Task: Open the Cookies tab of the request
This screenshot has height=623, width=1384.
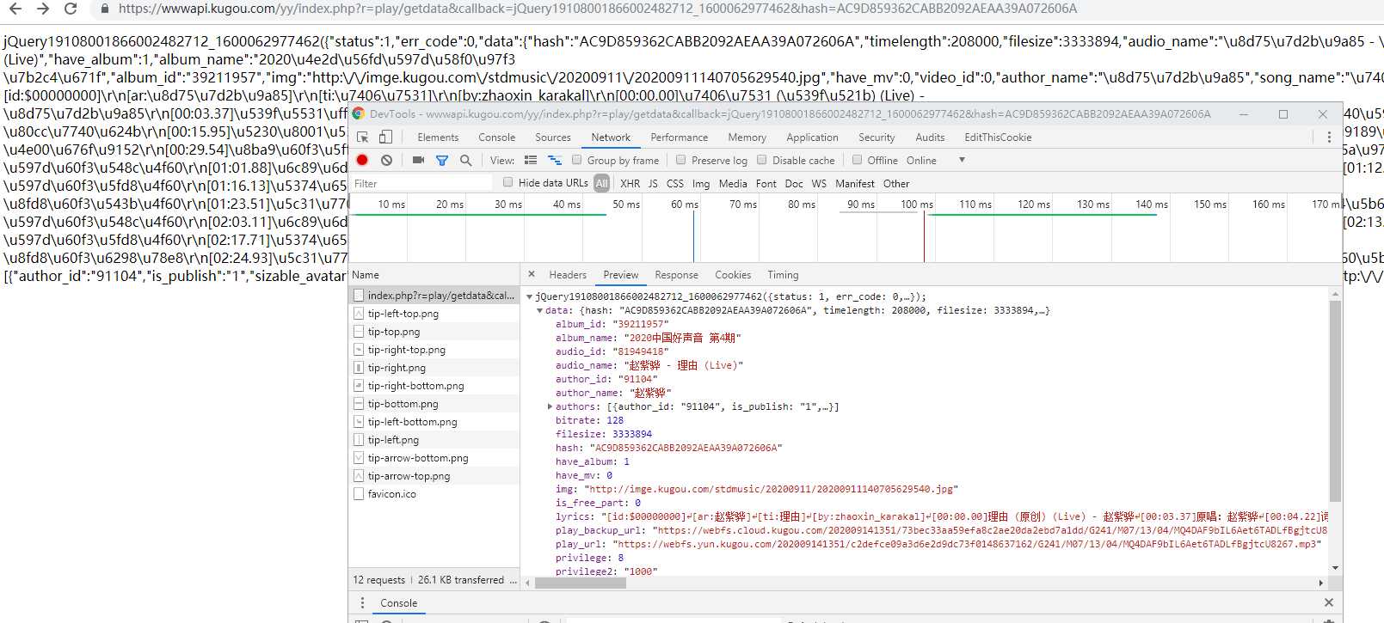Action: (x=733, y=275)
